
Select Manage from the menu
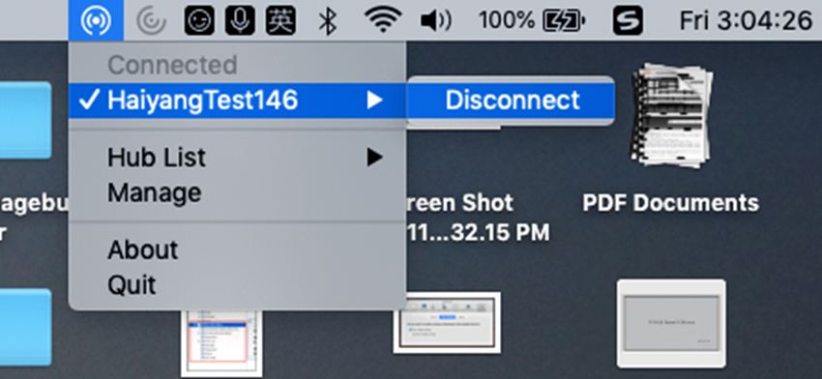[x=154, y=192]
